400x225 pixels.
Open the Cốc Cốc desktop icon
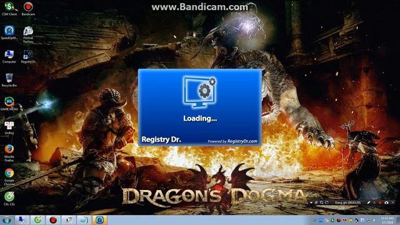pos(9,199)
